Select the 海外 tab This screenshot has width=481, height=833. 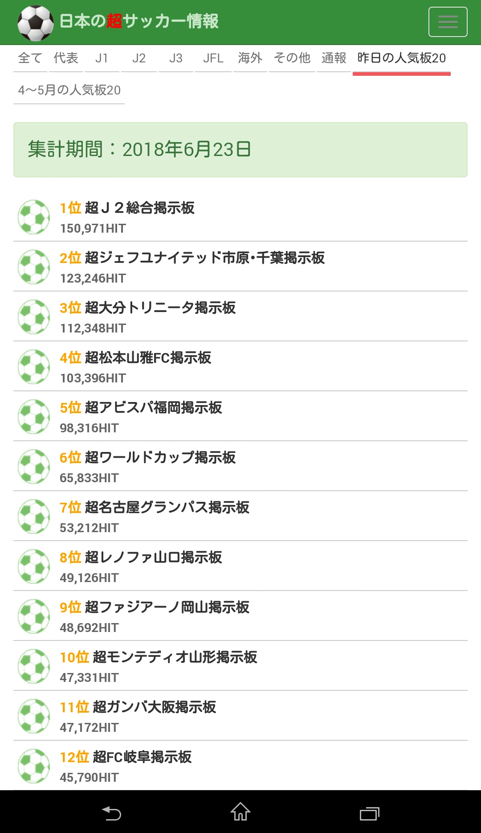coord(250,58)
